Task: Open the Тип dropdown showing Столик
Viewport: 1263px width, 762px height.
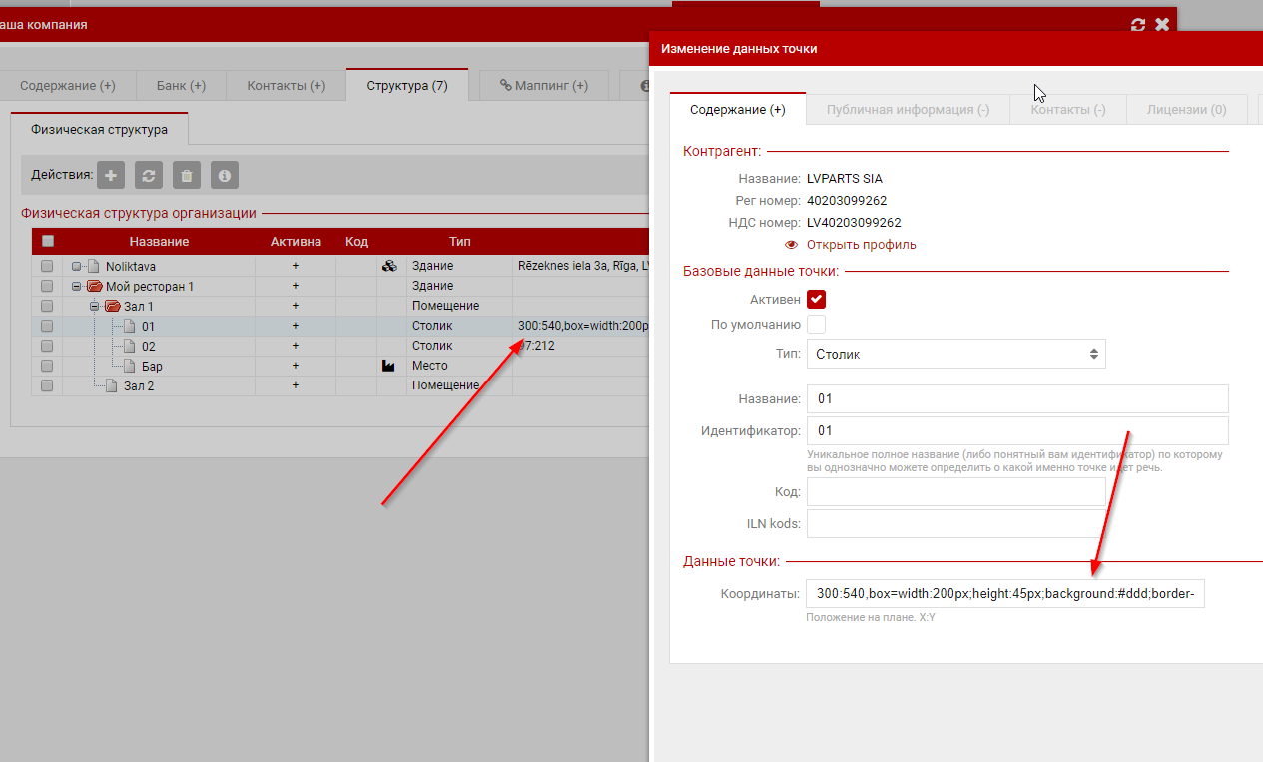Action: point(955,354)
